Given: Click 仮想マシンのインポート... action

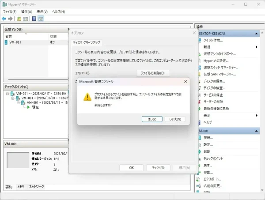Looking at the screenshot, I should click(220, 54).
